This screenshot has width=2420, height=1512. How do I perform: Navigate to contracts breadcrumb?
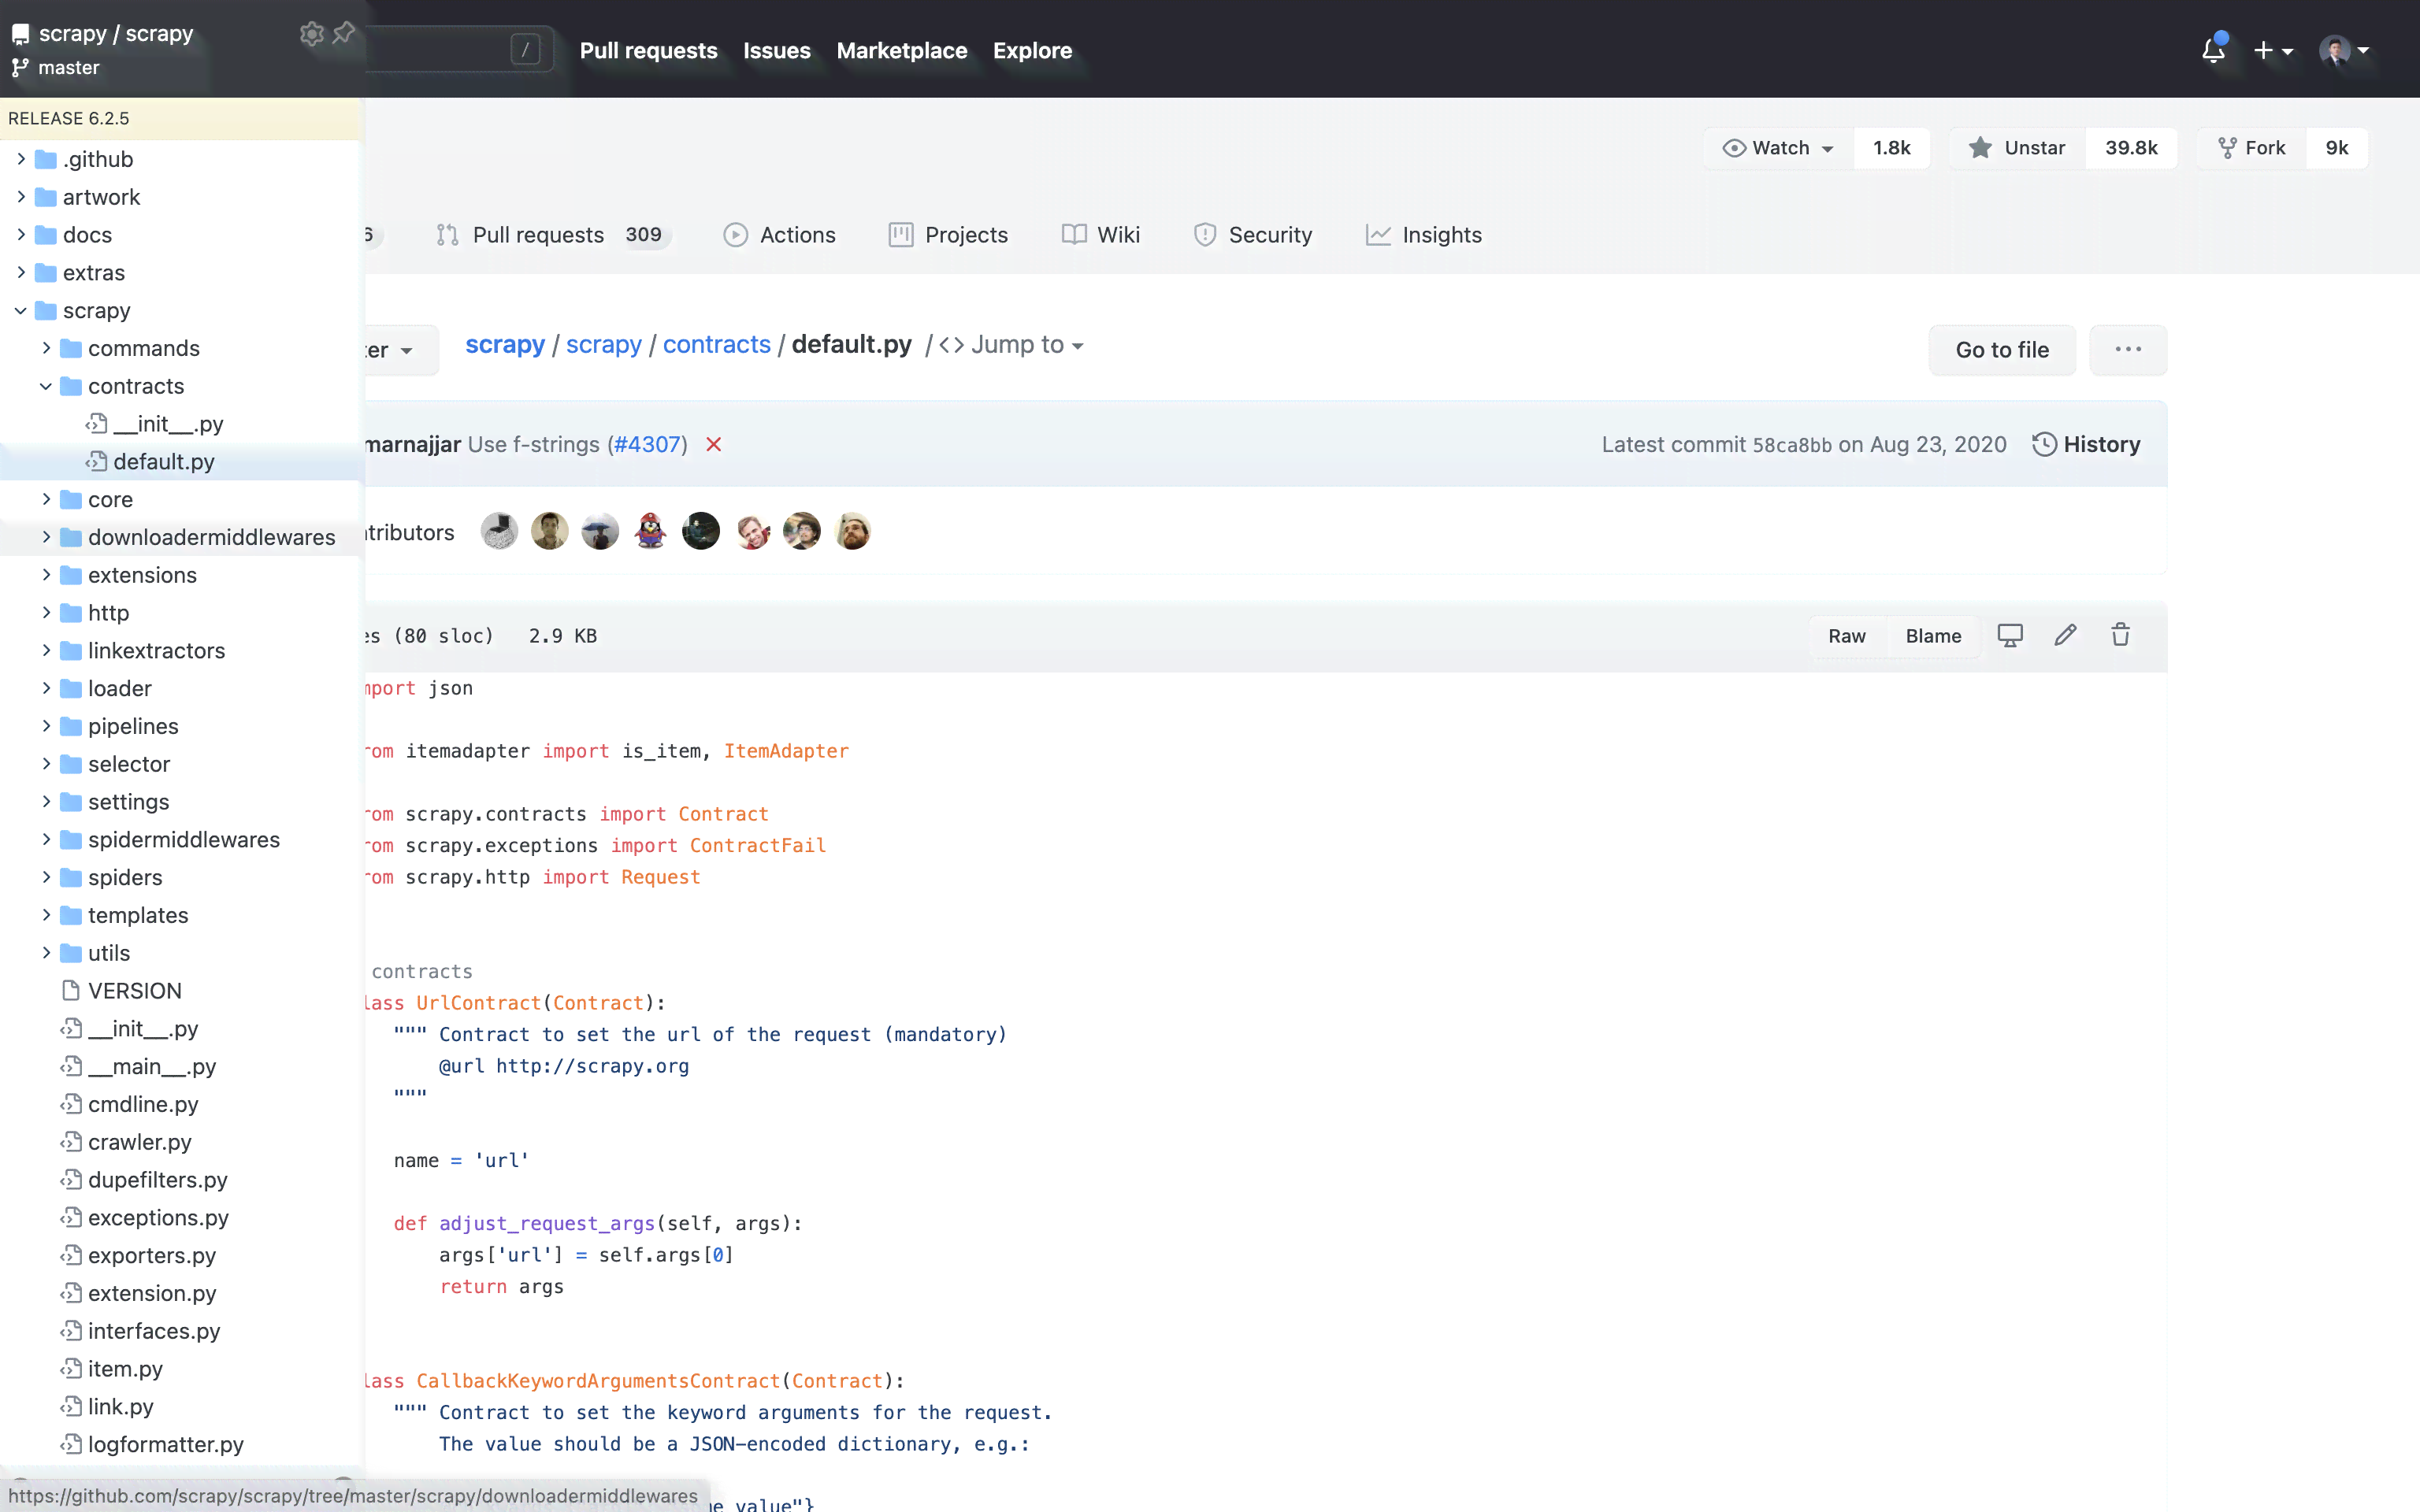tap(716, 344)
